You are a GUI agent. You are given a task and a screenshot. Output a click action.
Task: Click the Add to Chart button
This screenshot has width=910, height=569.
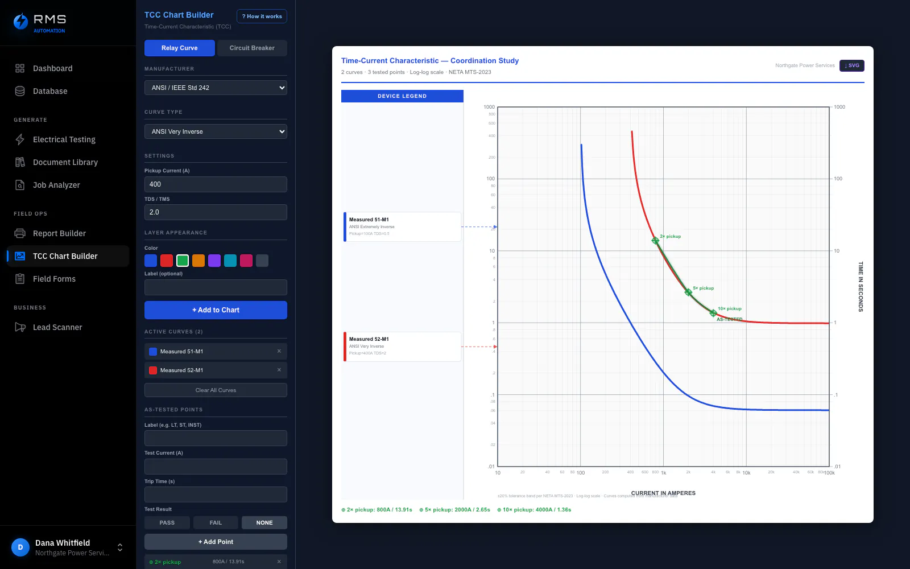coord(216,310)
